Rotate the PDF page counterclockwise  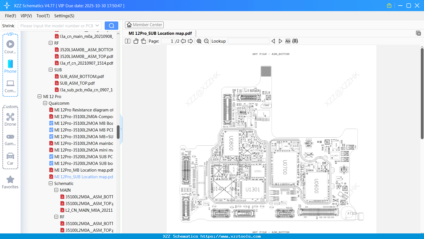(136, 41)
